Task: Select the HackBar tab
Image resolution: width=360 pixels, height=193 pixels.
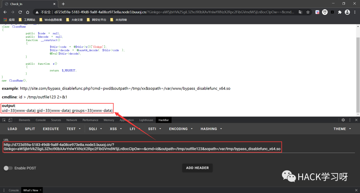Action: (163, 120)
